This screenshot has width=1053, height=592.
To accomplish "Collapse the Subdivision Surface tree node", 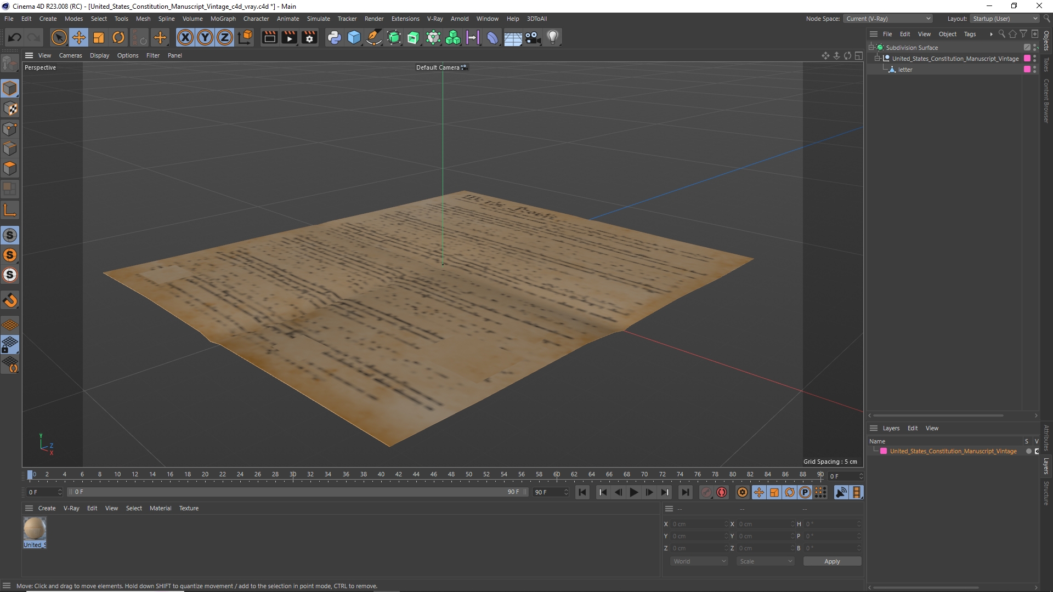I will (871, 48).
